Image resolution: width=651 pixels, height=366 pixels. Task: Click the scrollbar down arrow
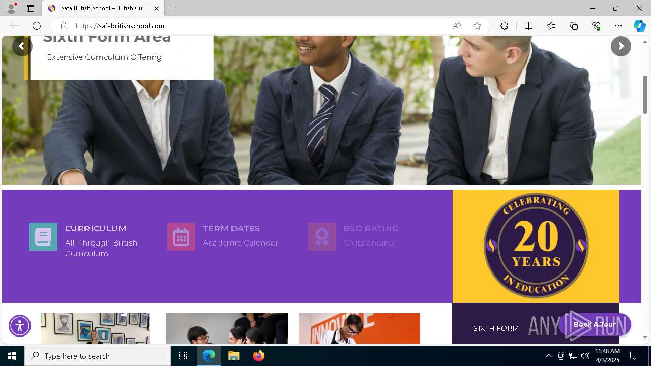click(645, 337)
